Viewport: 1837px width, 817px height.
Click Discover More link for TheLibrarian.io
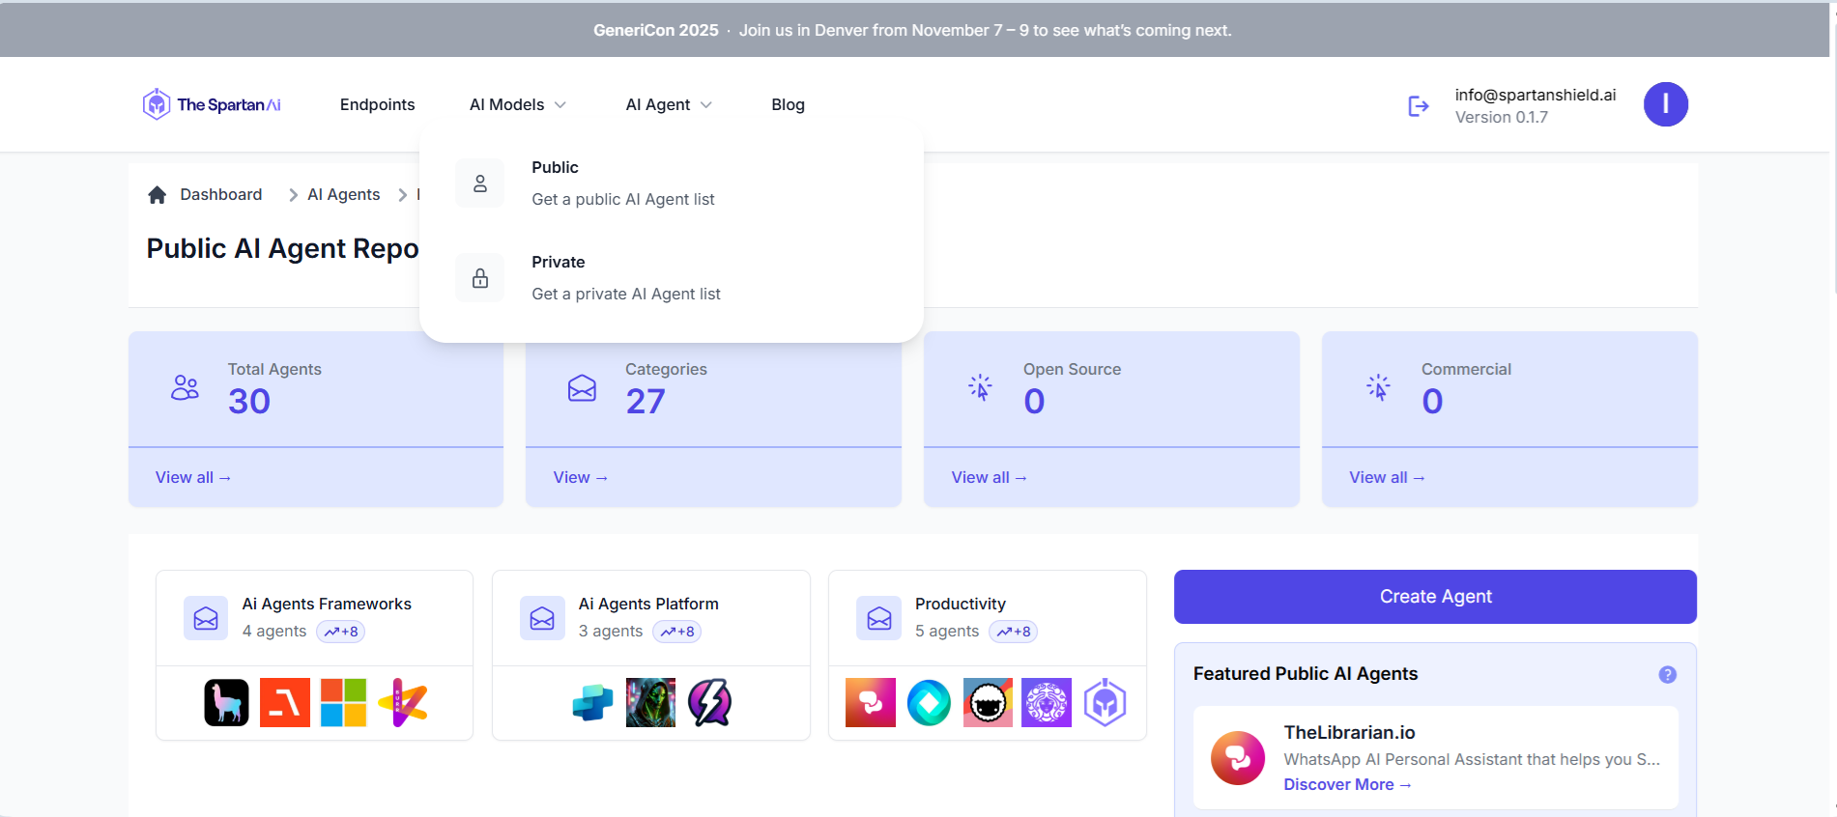pyautogui.click(x=1346, y=785)
